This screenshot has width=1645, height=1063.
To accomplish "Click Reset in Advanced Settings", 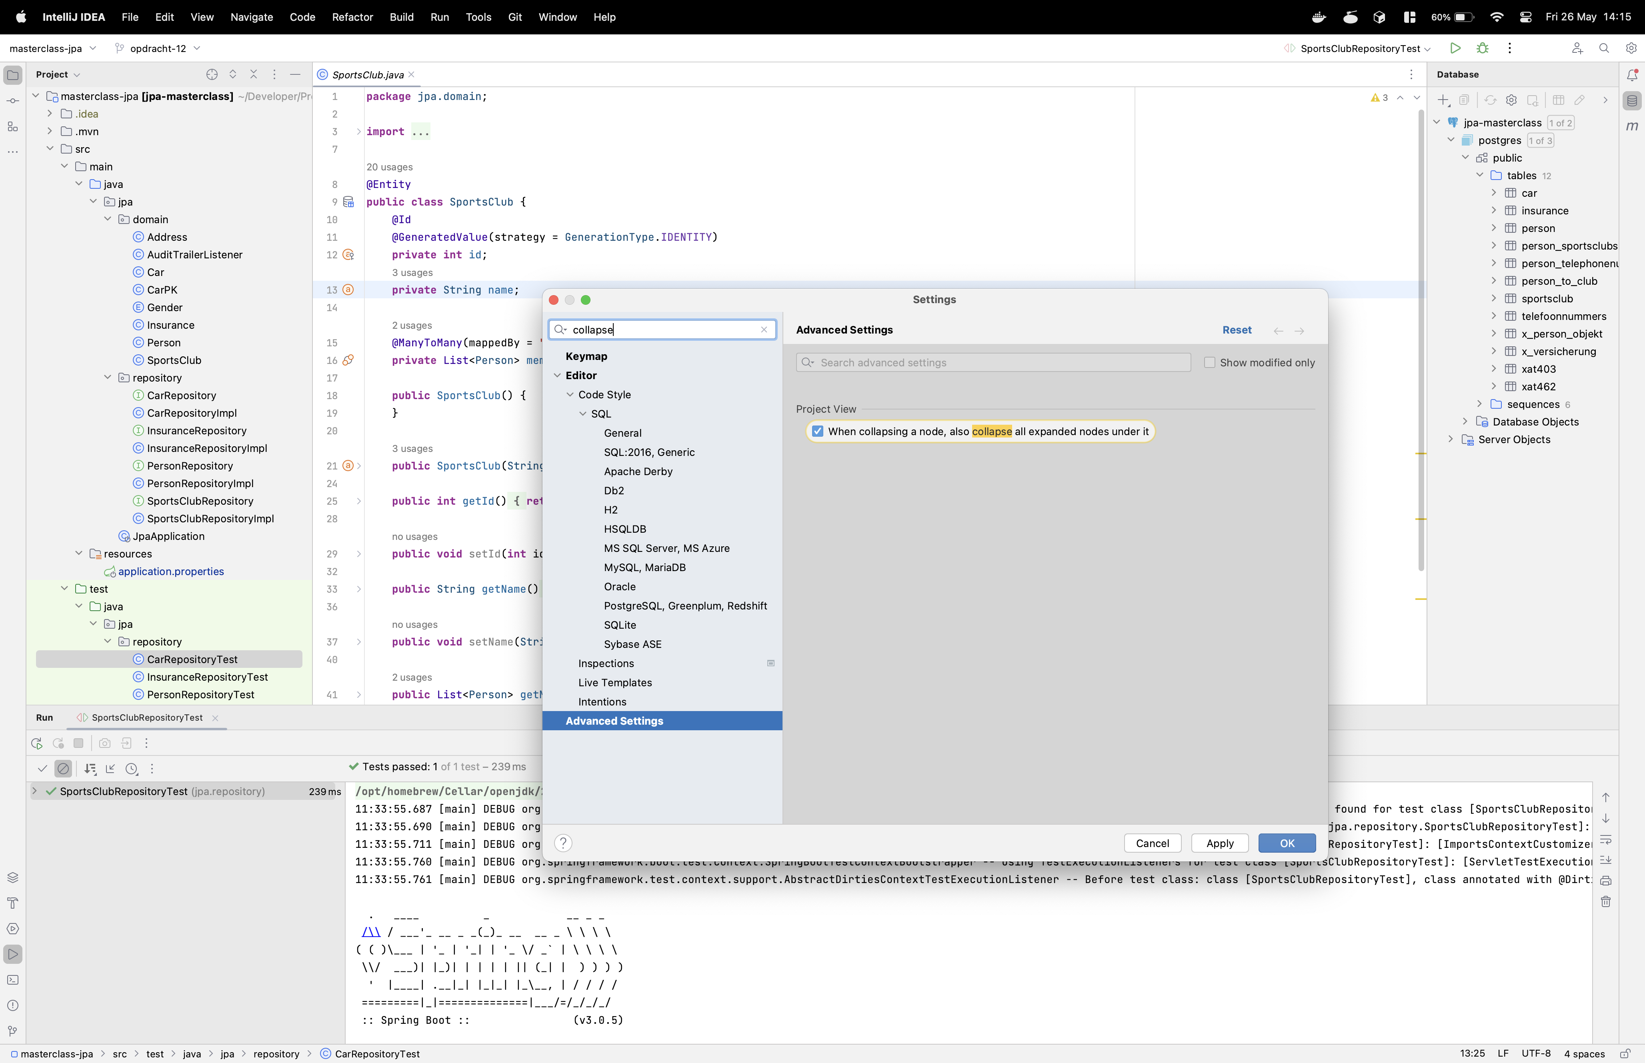I will tap(1236, 330).
